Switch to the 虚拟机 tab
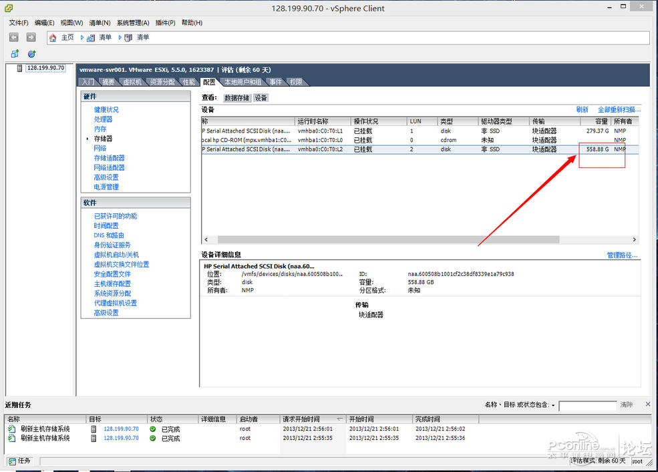Viewport: 658px width, 472px height. pyautogui.click(x=132, y=82)
